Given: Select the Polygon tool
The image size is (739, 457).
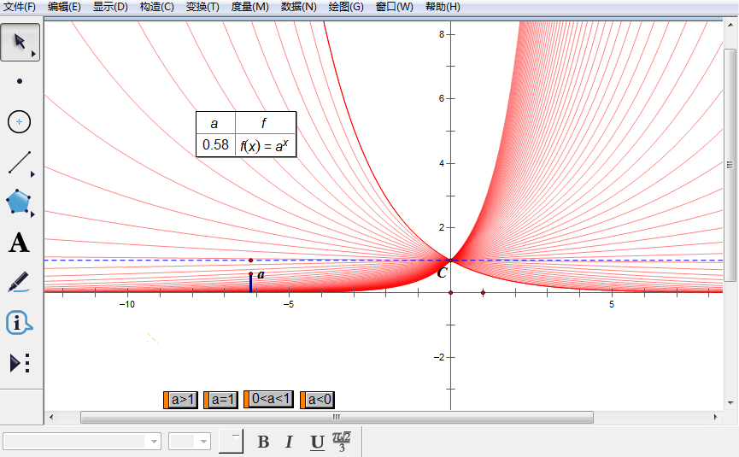Looking at the screenshot, I should [x=20, y=202].
